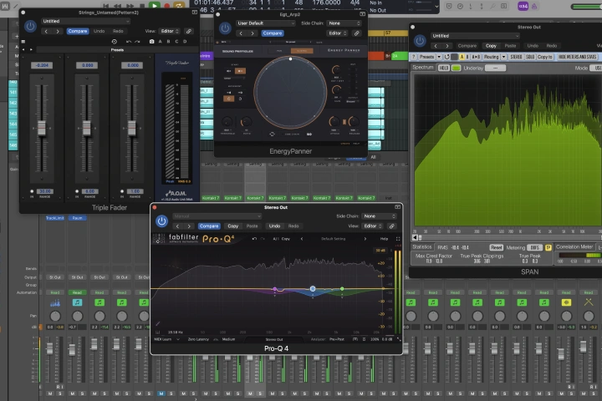Click SPAN A state button
The height and width of the screenshot is (401, 602).
click(x=462, y=57)
